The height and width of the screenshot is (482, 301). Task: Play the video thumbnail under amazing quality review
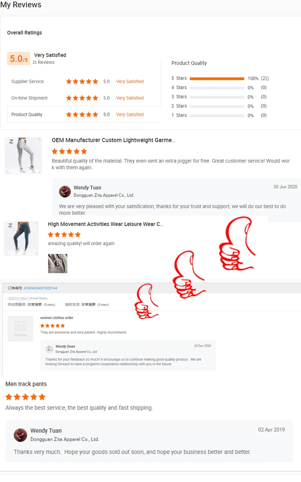[x=58, y=263]
